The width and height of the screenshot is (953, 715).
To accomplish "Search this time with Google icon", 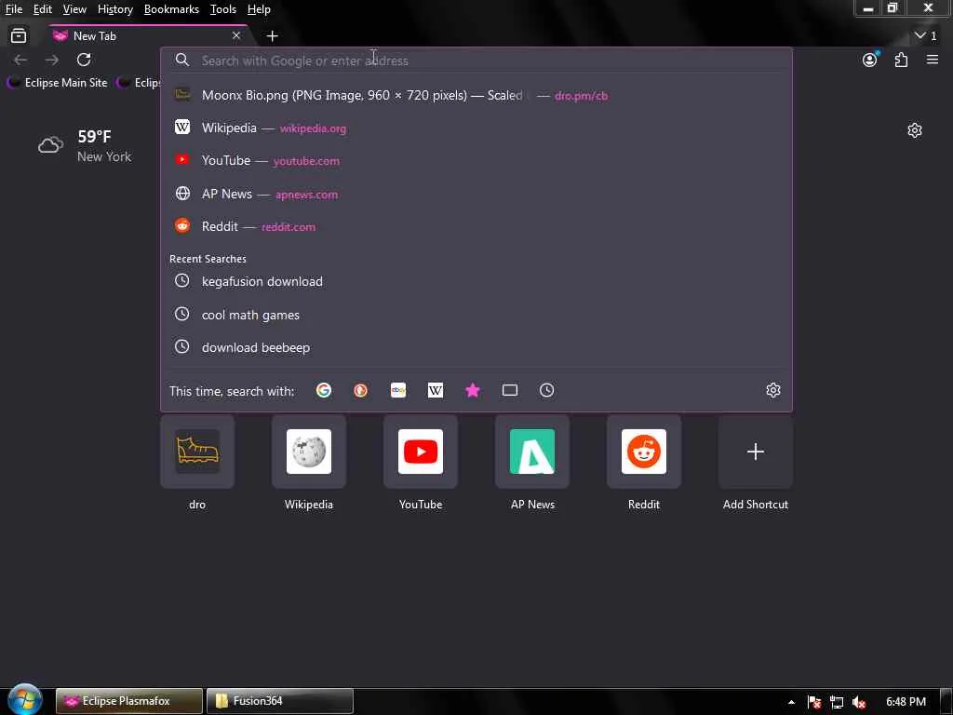I will (x=324, y=390).
